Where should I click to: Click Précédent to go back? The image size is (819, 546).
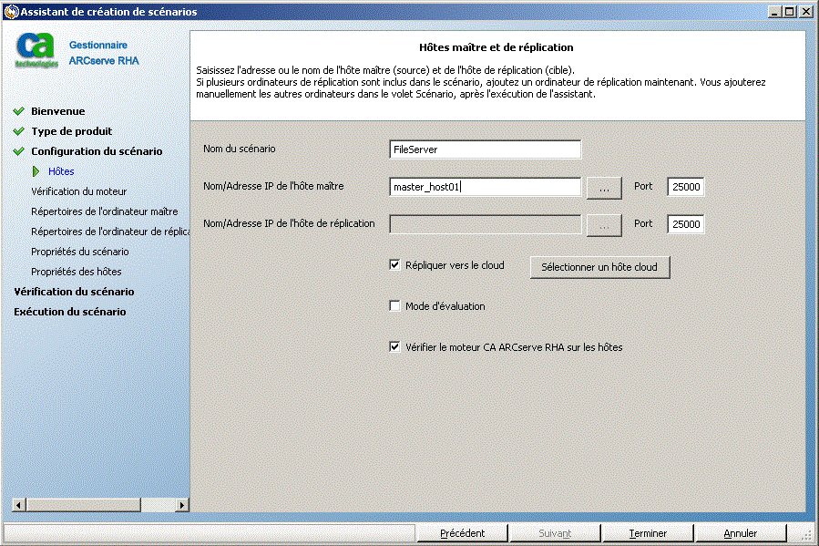pos(462,533)
